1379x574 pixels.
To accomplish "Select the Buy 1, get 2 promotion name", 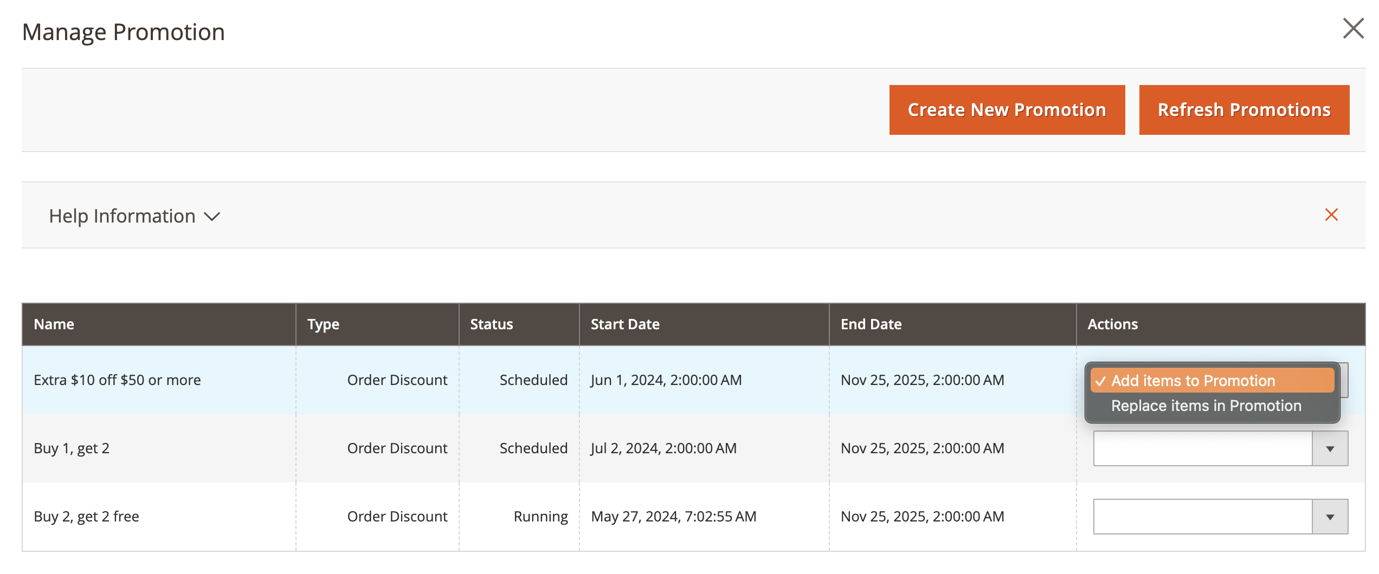I will pyautogui.click(x=72, y=448).
